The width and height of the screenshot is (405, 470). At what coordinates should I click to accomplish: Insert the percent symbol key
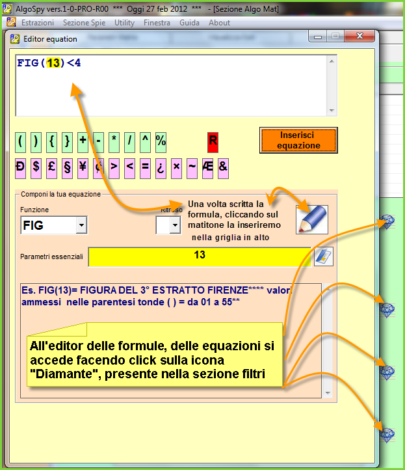click(x=161, y=141)
